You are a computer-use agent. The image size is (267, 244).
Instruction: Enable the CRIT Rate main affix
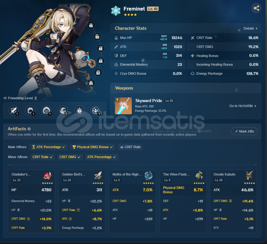coord(130,147)
